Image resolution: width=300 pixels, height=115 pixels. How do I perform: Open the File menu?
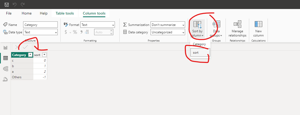(9, 13)
